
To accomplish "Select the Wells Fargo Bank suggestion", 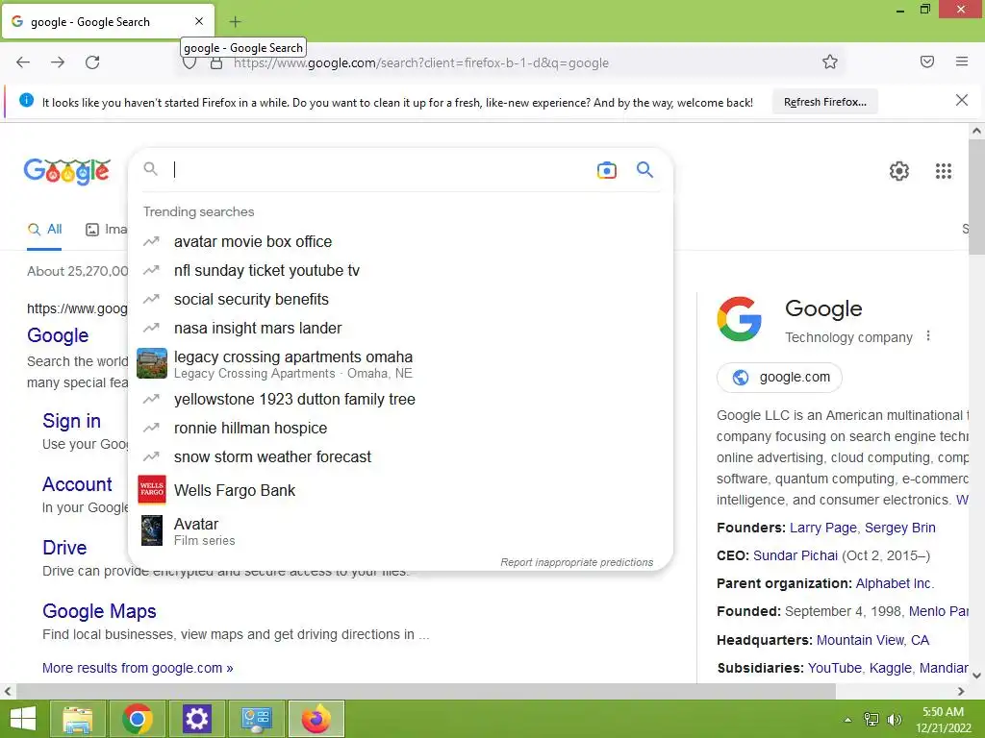I will pos(400,490).
